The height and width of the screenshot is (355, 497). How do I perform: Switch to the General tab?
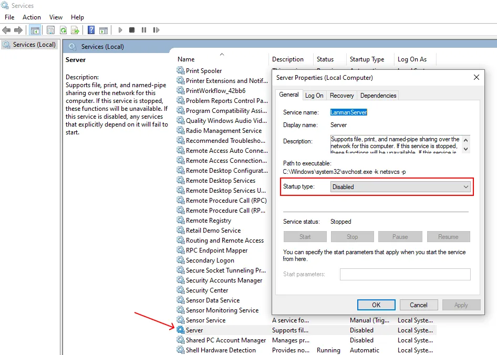(x=289, y=95)
